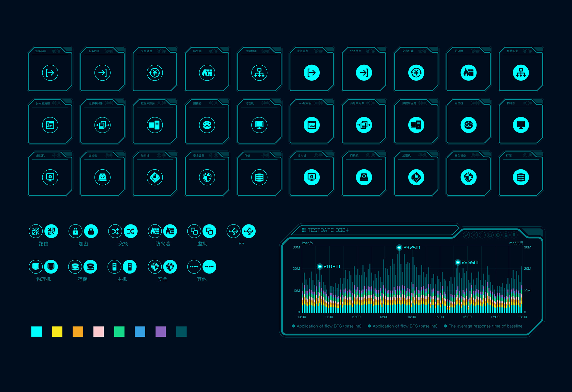Open the filled 存储 storage card icon
The height and width of the screenshot is (392, 572).
point(521,177)
